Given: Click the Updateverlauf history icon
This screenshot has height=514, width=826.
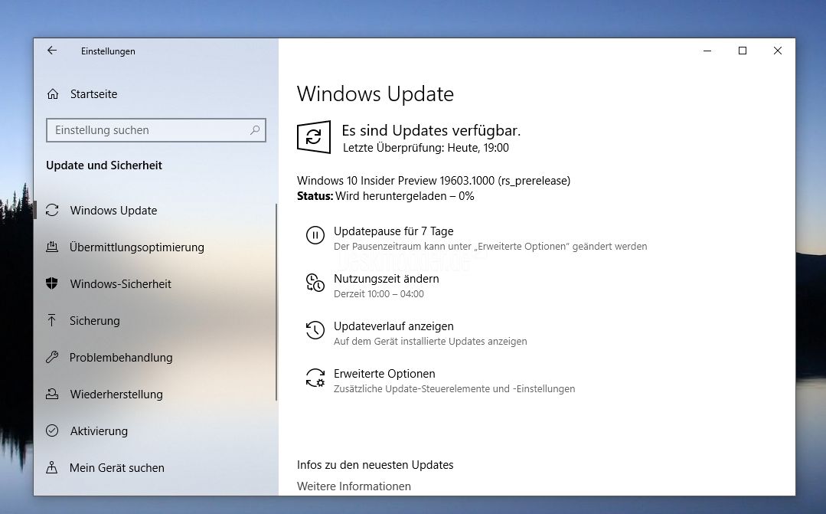Looking at the screenshot, I should tap(315, 330).
